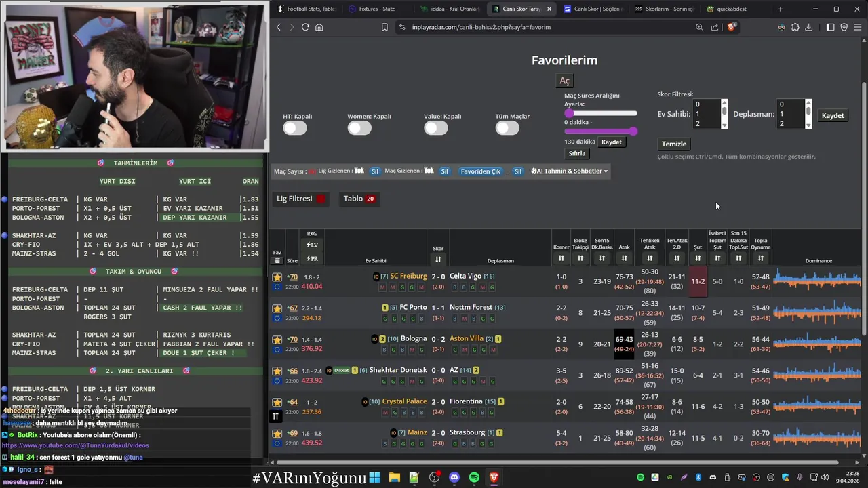Sort by Teh.Atak 2.D column arrows
The image size is (868, 488).
[677, 258]
